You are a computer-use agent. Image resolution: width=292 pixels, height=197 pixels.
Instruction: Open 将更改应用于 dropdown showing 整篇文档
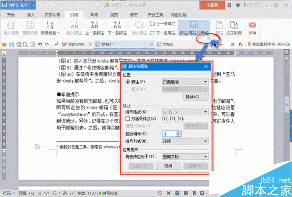tap(185, 156)
